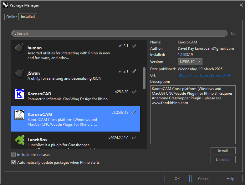Click the Installed value 1.2503.19
Image resolution: width=245 pixels, height=185 pixels.
pyautogui.click(x=185, y=55)
